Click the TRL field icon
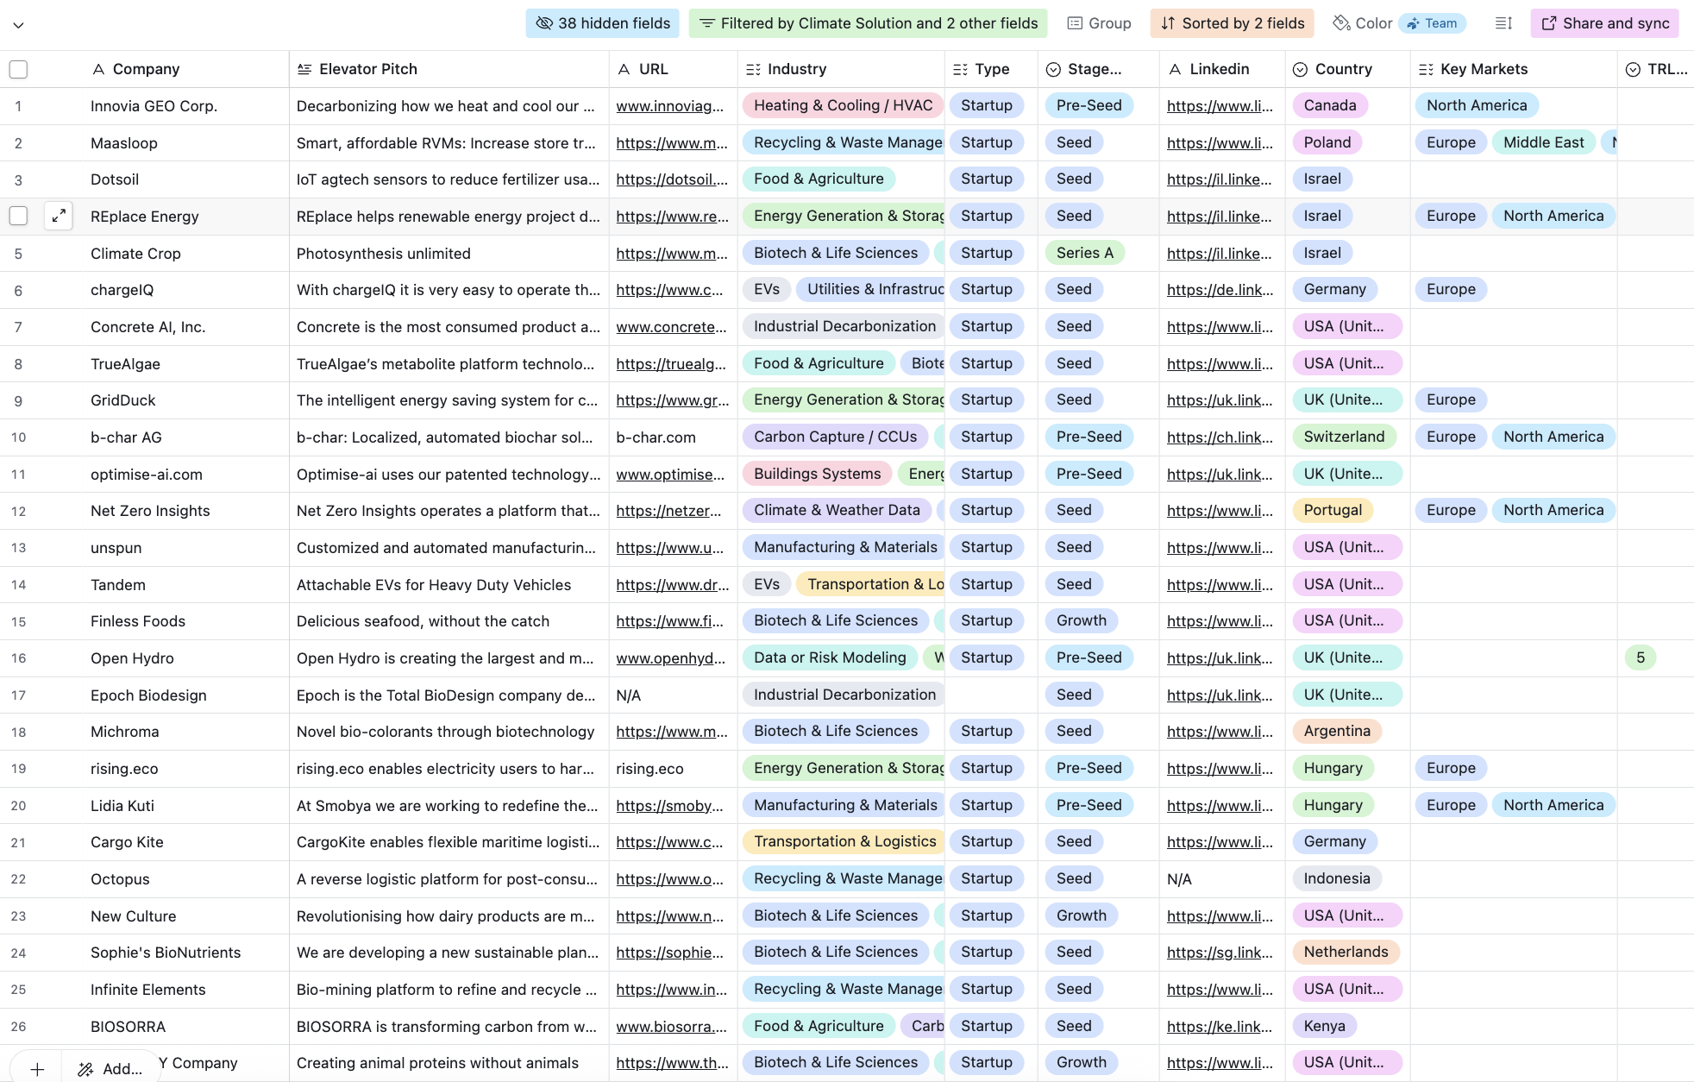 pyautogui.click(x=1633, y=69)
